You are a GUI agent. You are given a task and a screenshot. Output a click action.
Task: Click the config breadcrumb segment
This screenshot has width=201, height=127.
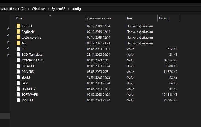(x=76, y=9)
